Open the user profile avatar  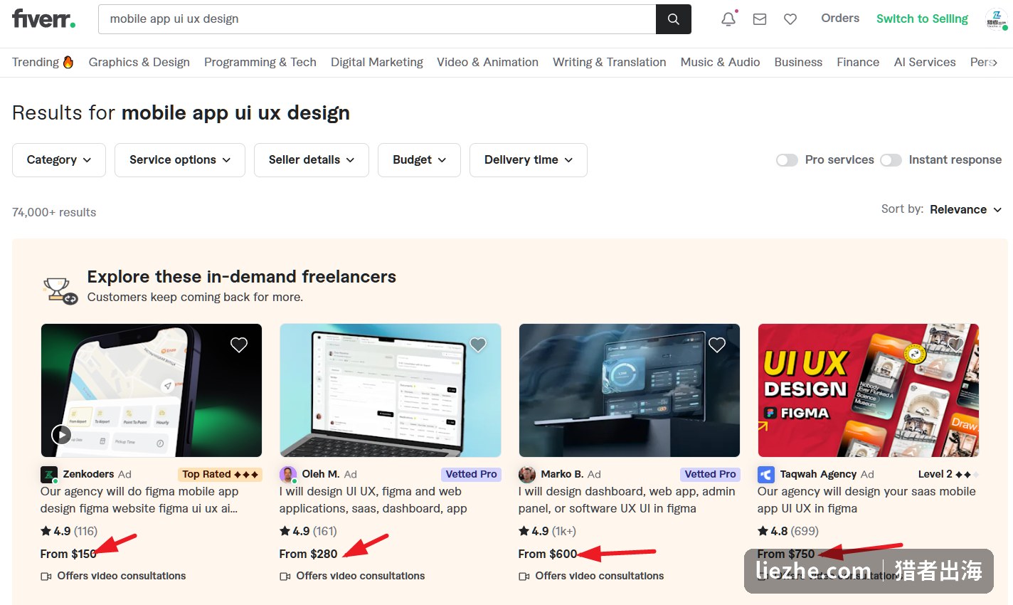click(996, 19)
